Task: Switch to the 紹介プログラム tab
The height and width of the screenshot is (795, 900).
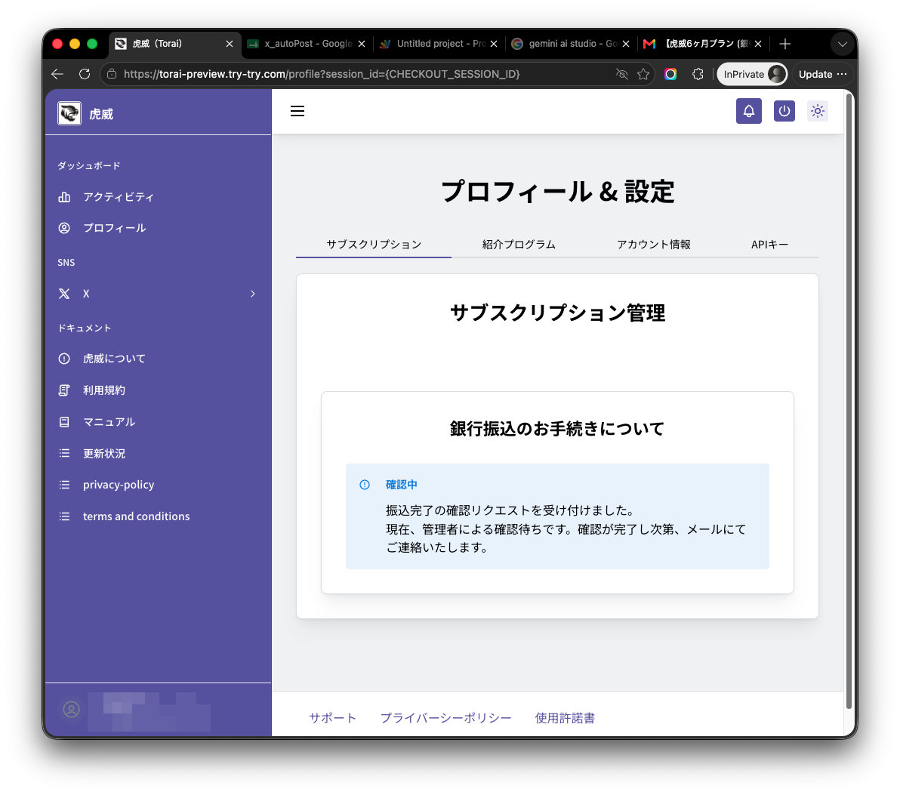Action: point(518,244)
